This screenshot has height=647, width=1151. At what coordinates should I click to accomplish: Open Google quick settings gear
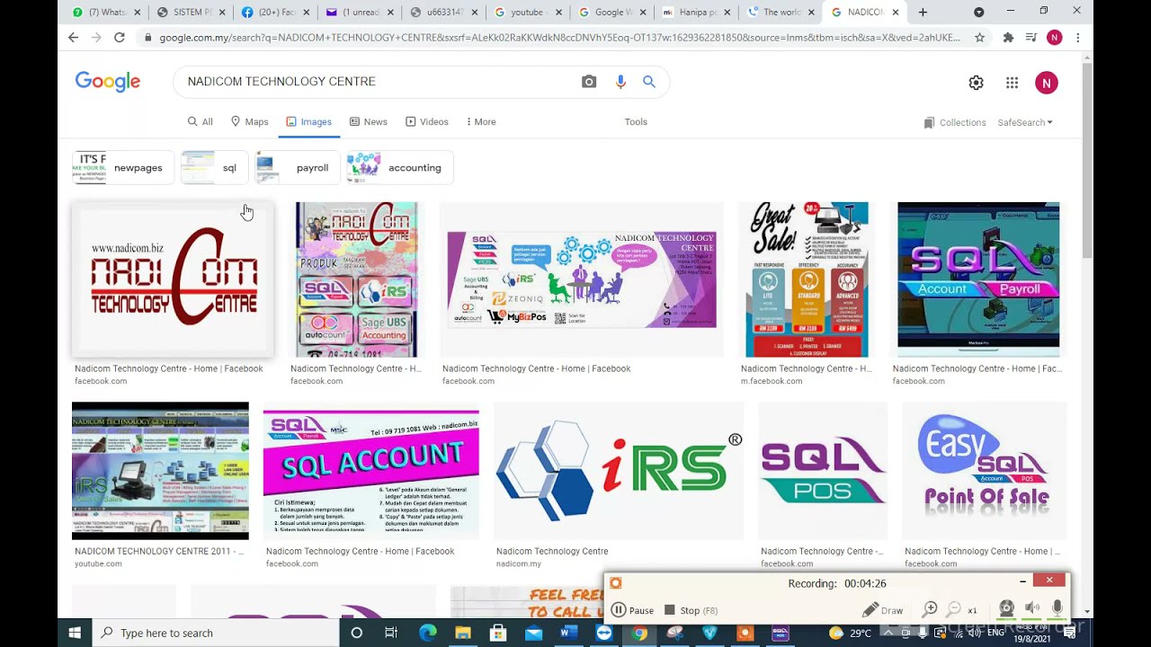(x=976, y=83)
